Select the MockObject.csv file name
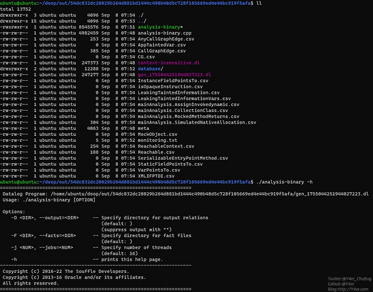 pyautogui.click(x=157, y=134)
